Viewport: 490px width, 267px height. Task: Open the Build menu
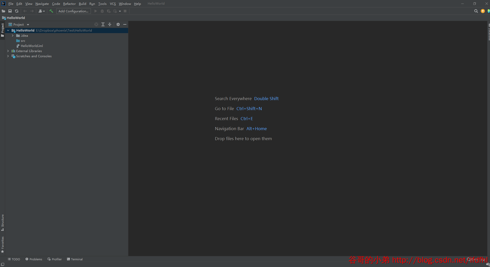click(82, 4)
